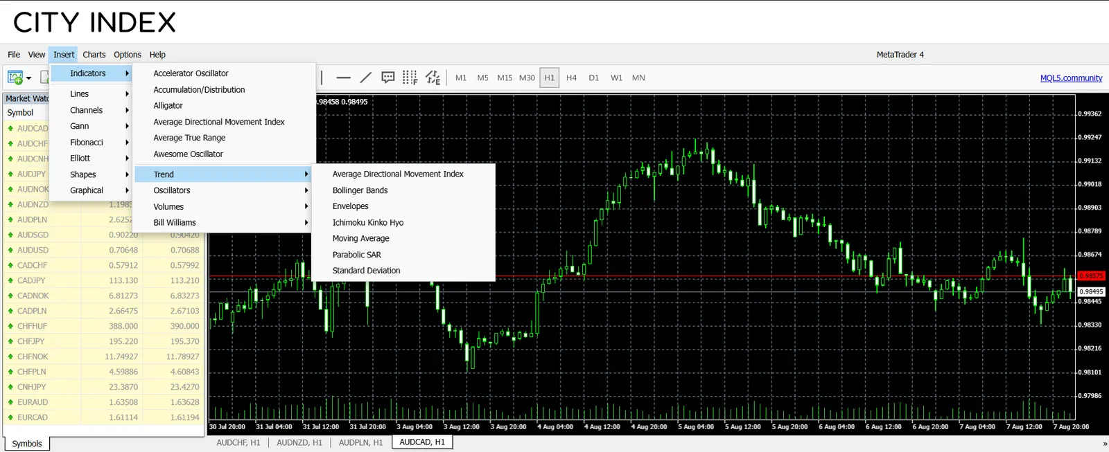Viewport: 1109px width, 452px height.
Task: Open the View menu
Action: coord(37,55)
